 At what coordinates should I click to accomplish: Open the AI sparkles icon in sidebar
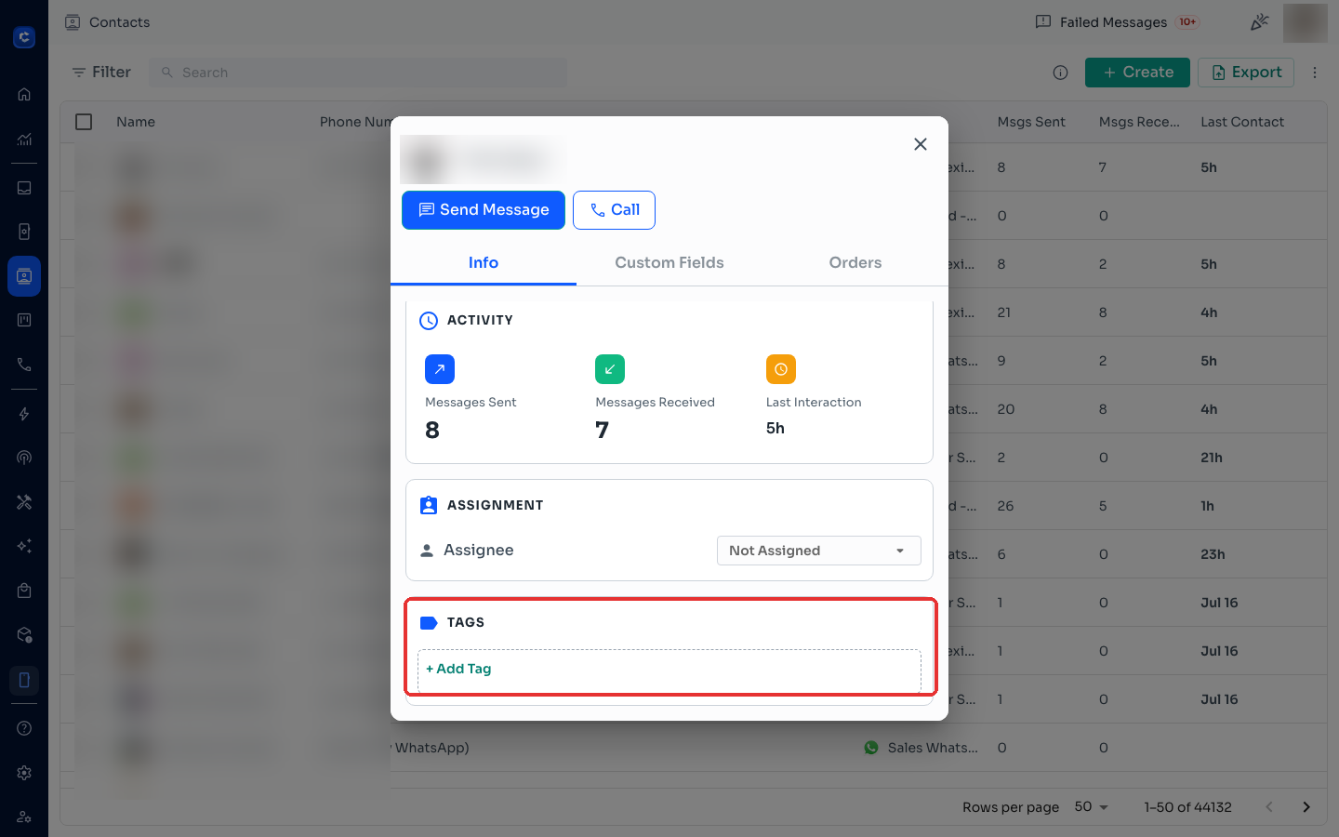(x=24, y=546)
